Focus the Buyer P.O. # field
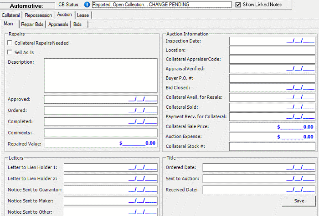This screenshot has height=216, width=319. click(272, 78)
